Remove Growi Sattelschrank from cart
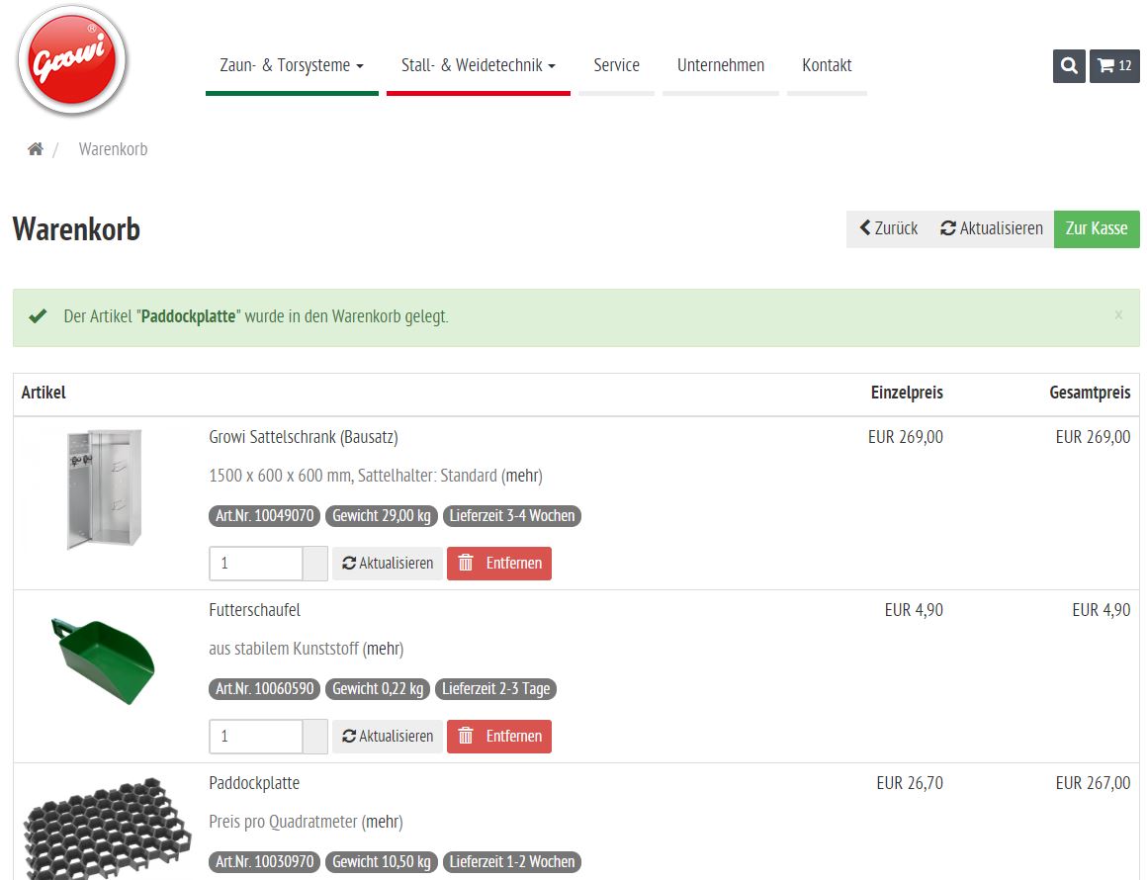 (x=499, y=564)
